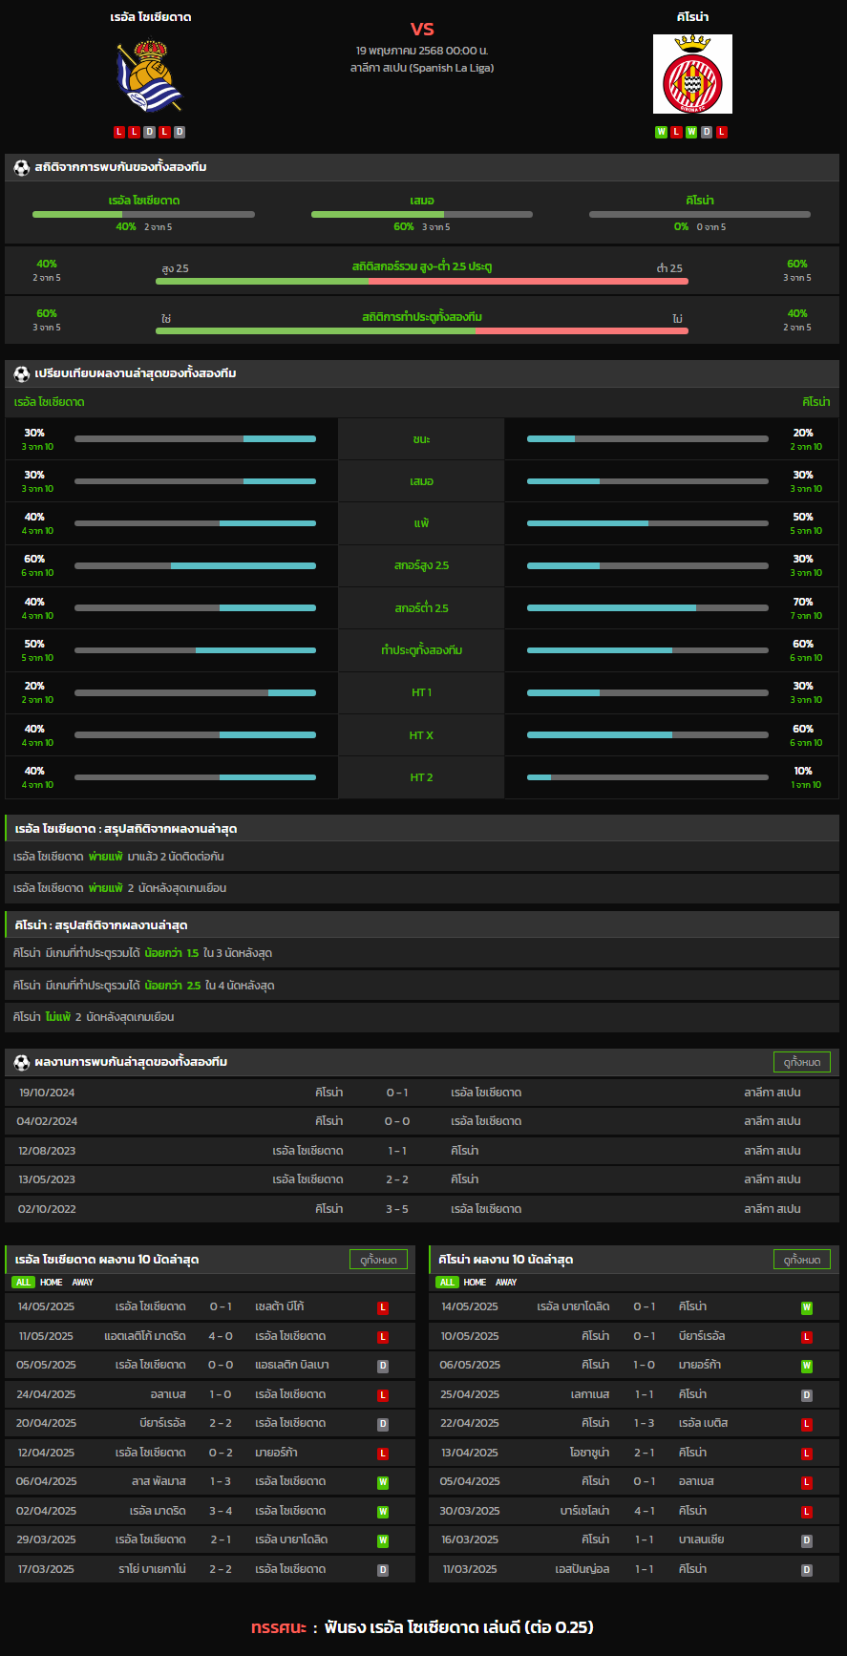847x1656 pixels.
Task: Click the D badge on Girona's 11/03/2025 match
Action: (807, 1570)
